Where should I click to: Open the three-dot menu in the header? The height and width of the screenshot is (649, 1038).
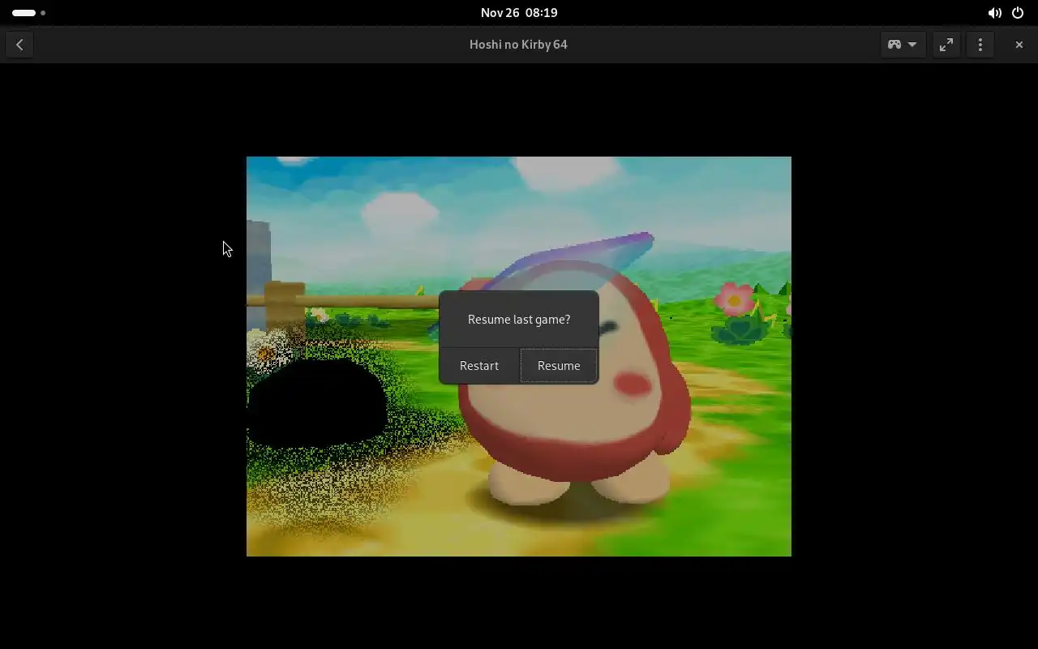click(x=980, y=45)
